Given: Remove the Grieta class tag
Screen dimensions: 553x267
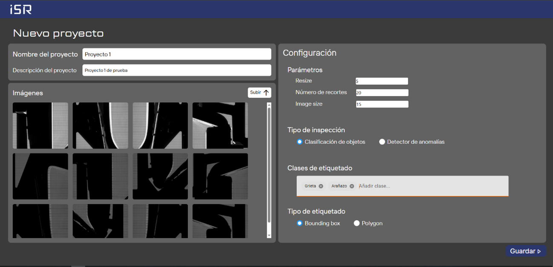Looking at the screenshot, I should [321, 186].
